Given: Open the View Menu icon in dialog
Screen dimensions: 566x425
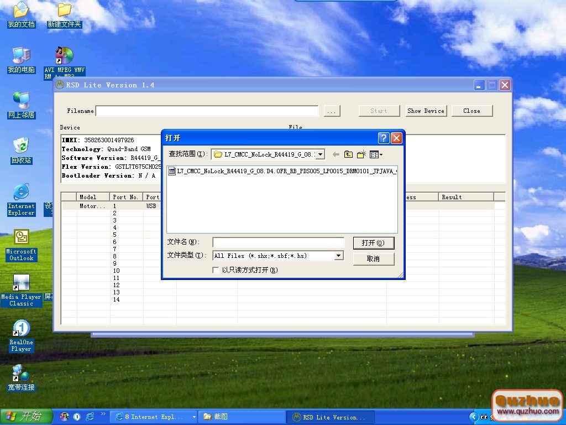Looking at the screenshot, I should (x=376, y=154).
